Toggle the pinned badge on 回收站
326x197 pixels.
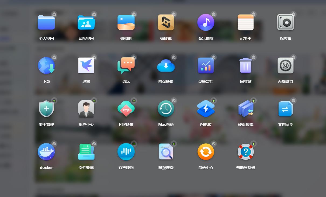tap(254, 57)
